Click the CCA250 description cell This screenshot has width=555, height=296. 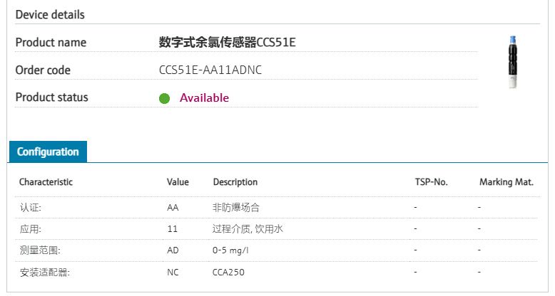pyautogui.click(x=228, y=273)
